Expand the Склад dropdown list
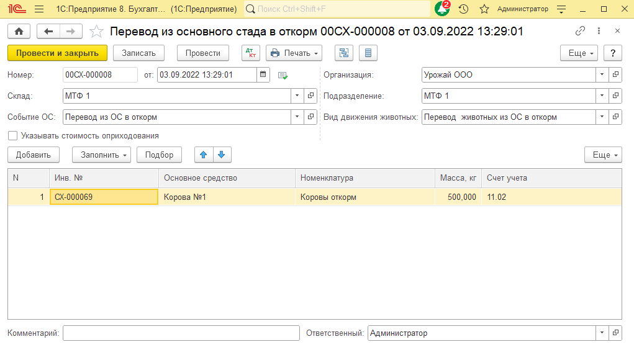The height and width of the screenshot is (347, 634). (297, 96)
